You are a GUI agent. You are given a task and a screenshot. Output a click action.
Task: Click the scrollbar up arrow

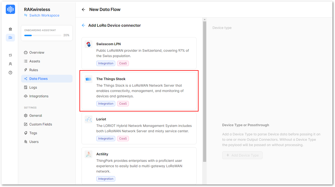pyautogui.click(x=205, y=19)
